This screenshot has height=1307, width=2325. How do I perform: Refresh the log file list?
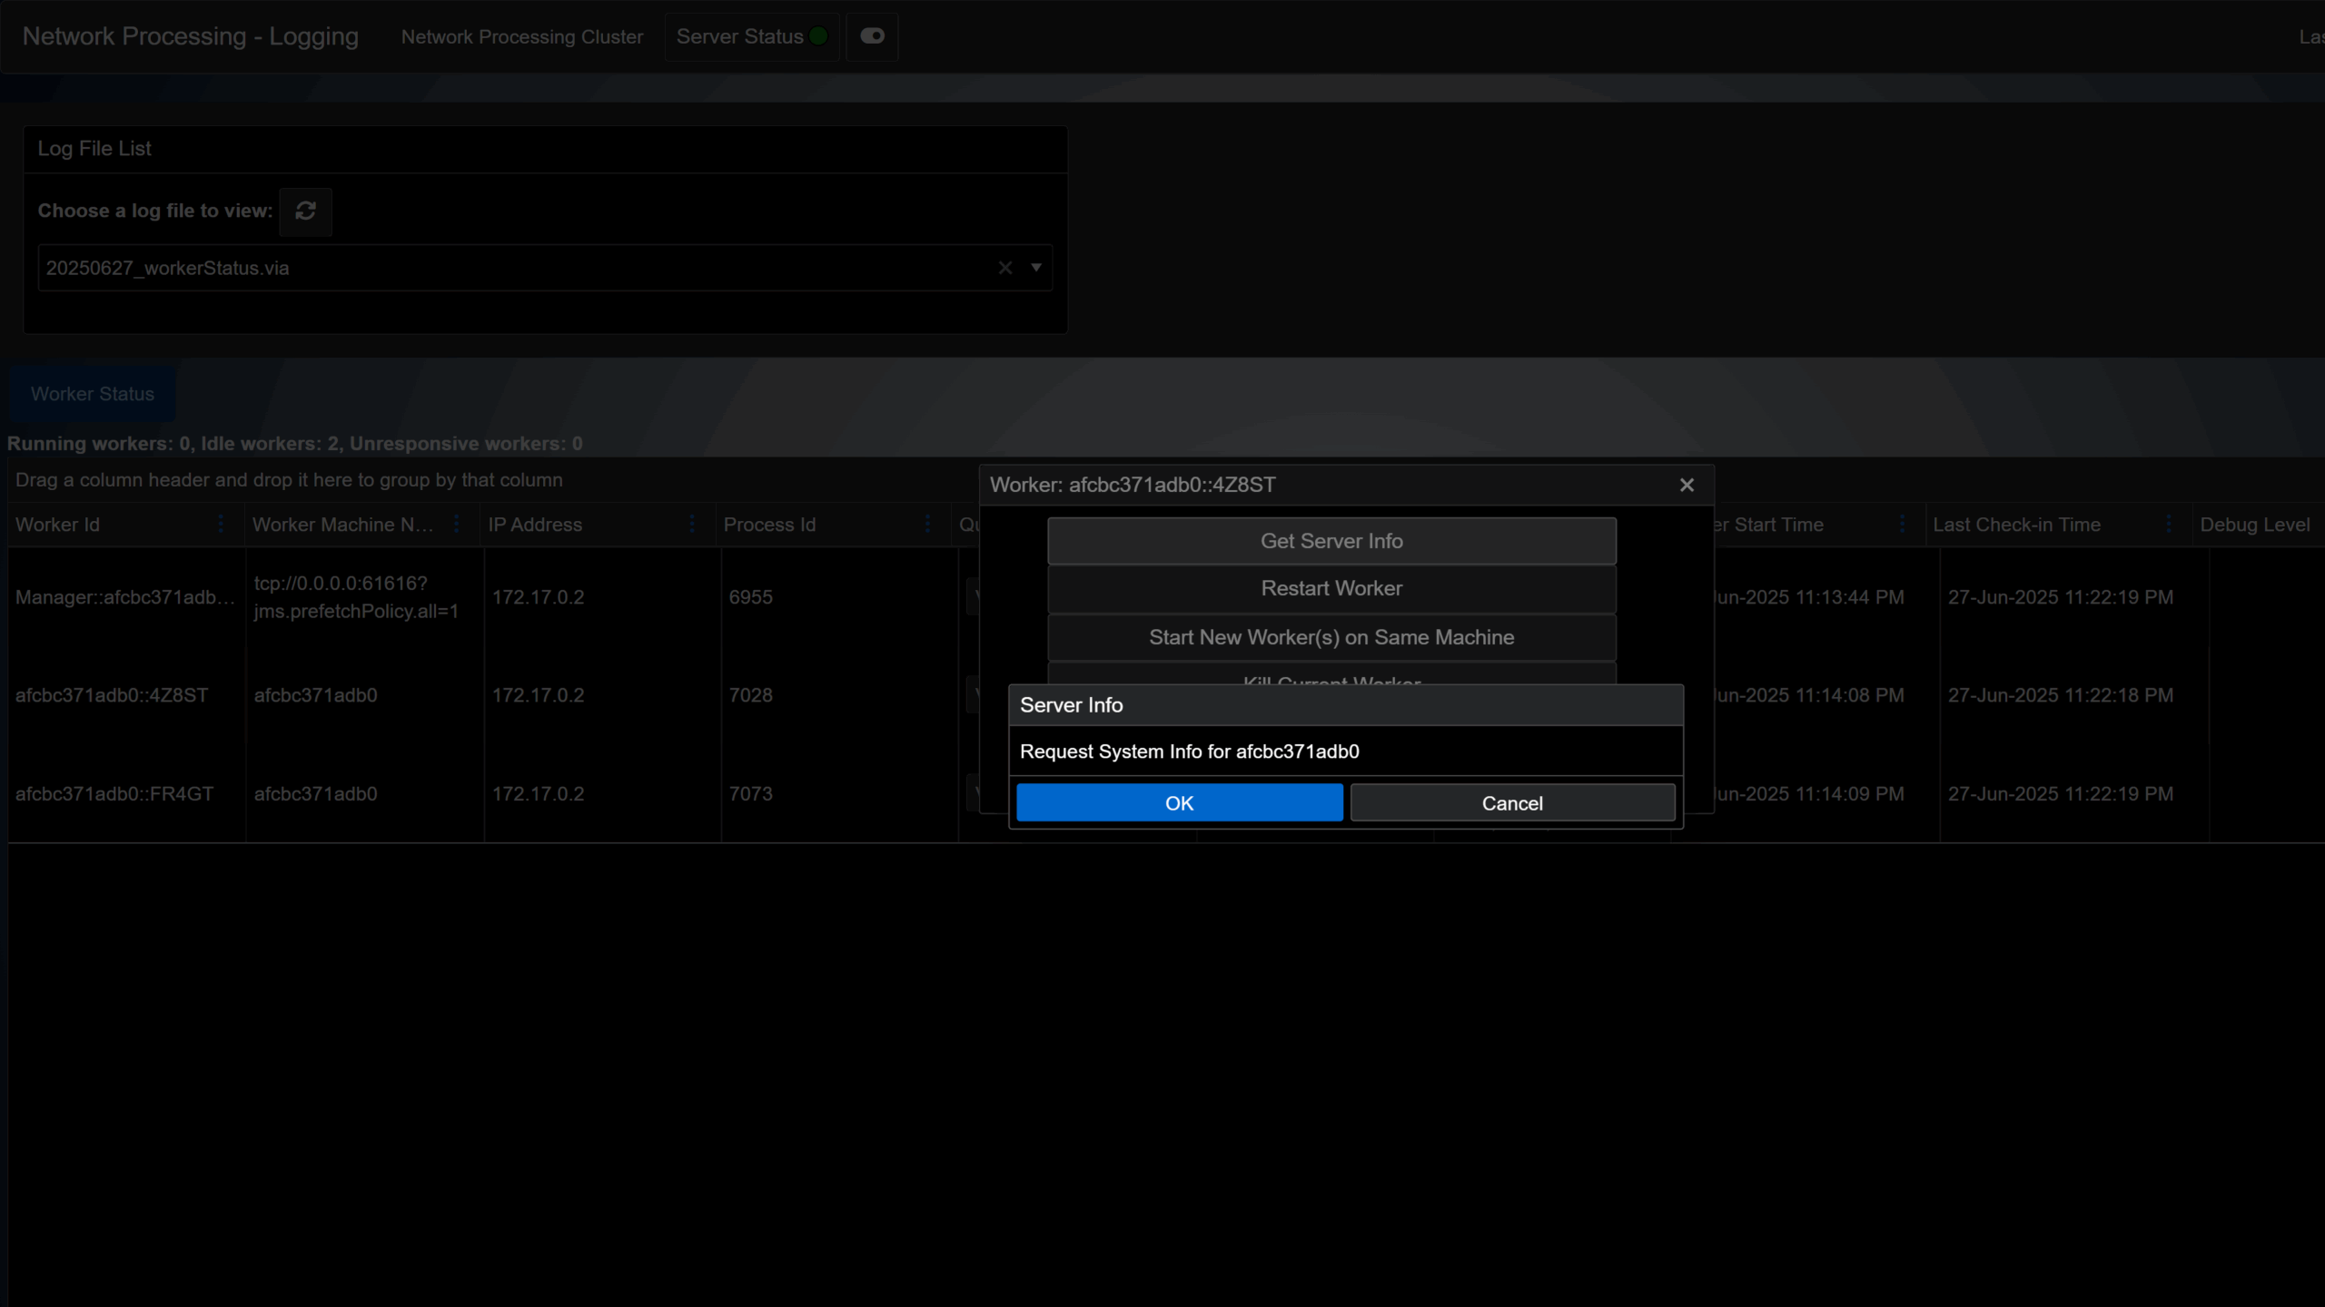(305, 211)
